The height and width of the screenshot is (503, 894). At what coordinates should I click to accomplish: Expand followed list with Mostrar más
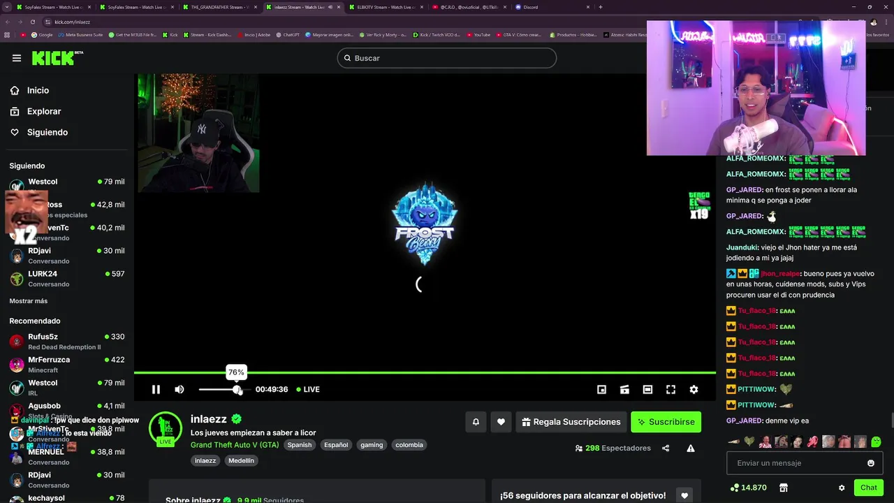(x=29, y=301)
